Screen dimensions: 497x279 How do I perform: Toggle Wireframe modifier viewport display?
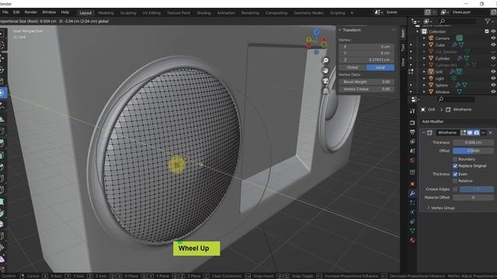click(470, 133)
